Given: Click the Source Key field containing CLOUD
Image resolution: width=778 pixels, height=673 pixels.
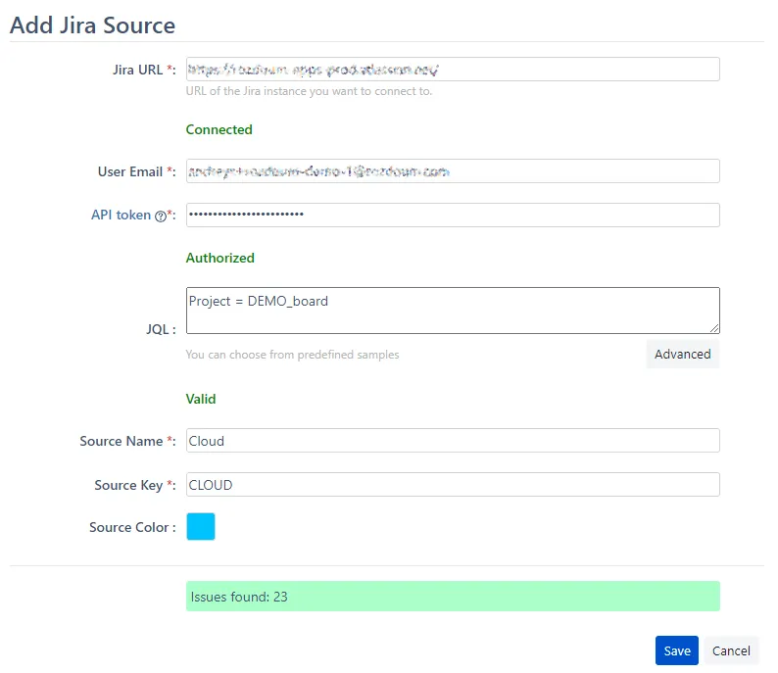Looking at the screenshot, I should click(453, 485).
